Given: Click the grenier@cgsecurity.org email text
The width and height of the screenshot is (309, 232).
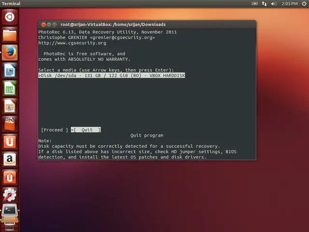Looking at the screenshot, I should [x=122, y=38].
